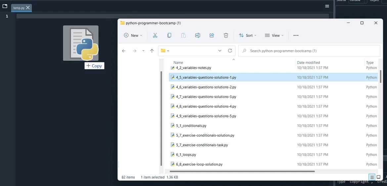Open address bar history dropdown
Image resolution: width=387 pixels, height=186 pixels.
click(x=220, y=51)
